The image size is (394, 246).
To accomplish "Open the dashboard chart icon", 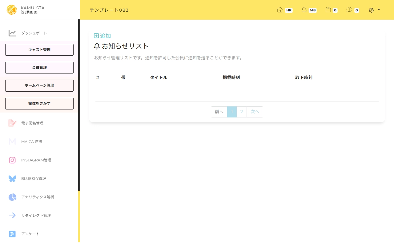I will tap(12, 33).
